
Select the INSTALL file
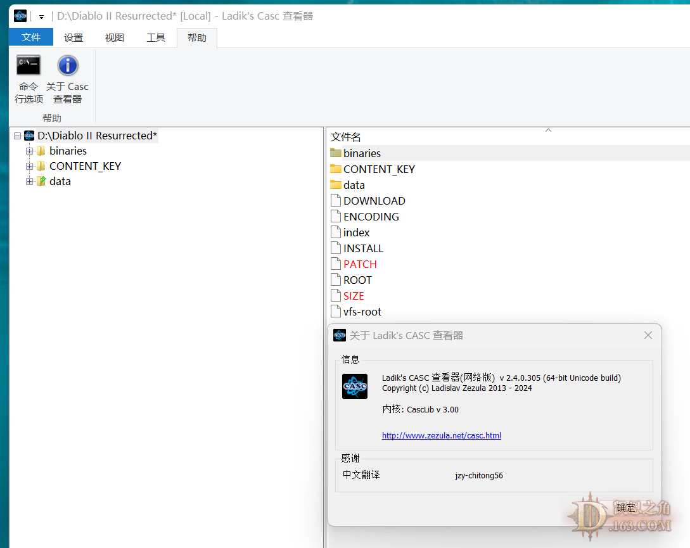(x=363, y=248)
